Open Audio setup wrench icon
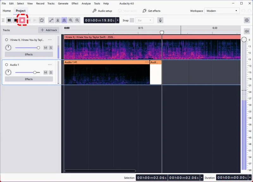Viewport: 253px width, 182px height. [x=94, y=11]
